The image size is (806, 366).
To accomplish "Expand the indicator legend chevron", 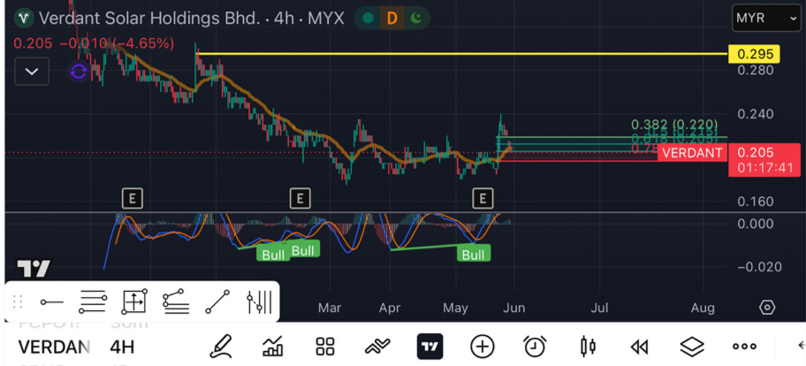I will point(32,72).
